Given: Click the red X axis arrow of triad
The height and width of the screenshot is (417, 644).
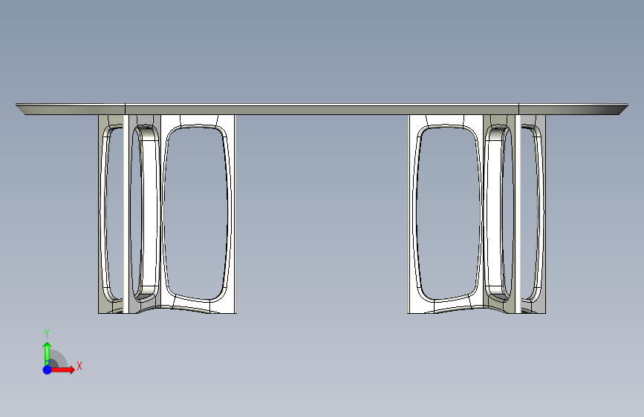Looking at the screenshot, I should coord(62,370).
